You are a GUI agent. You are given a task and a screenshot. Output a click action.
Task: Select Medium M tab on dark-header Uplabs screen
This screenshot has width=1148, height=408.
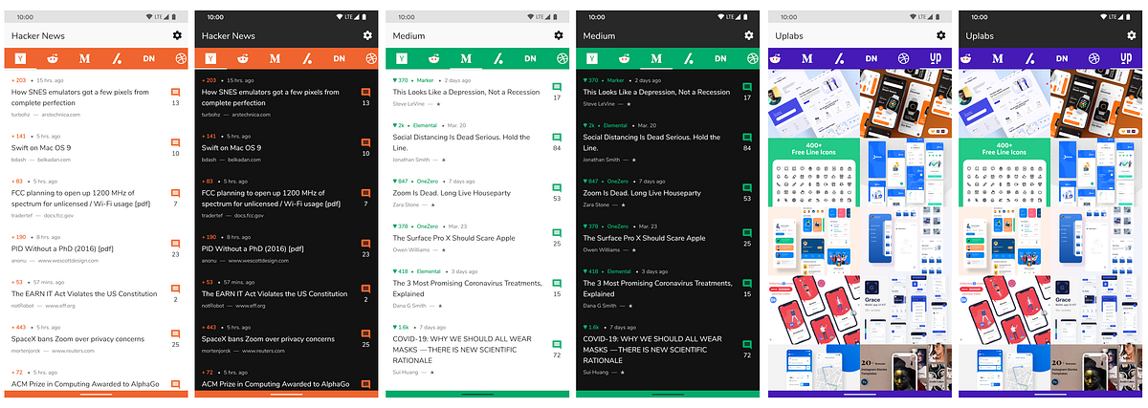point(997,58)
